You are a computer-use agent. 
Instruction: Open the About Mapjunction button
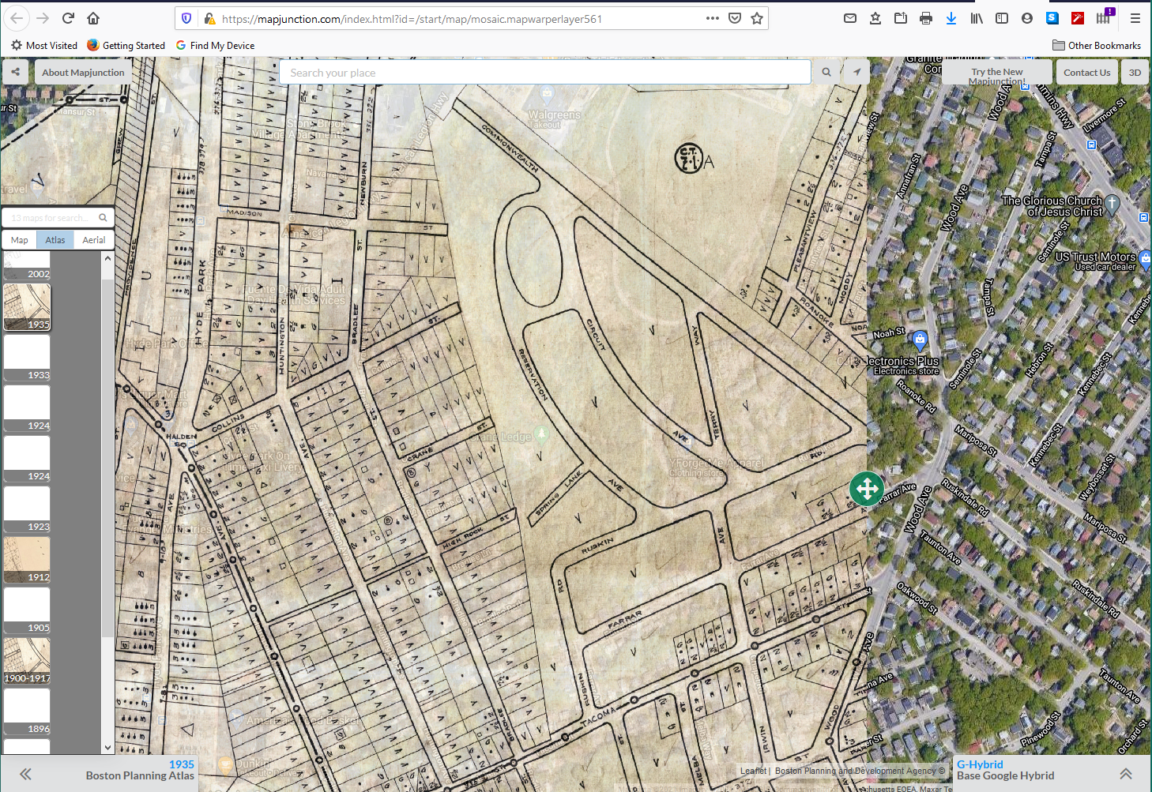[x=83, y=72]
